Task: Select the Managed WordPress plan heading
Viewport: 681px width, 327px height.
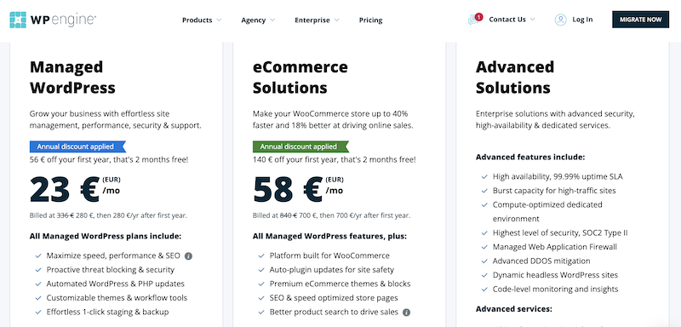Action: [x=72, y=77]
